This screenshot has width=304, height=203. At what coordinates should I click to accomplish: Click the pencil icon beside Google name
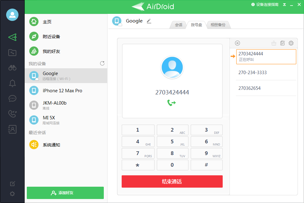149,21
